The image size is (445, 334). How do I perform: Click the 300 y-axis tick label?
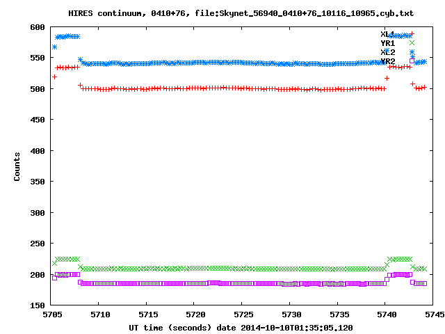[x=38, y=213]
